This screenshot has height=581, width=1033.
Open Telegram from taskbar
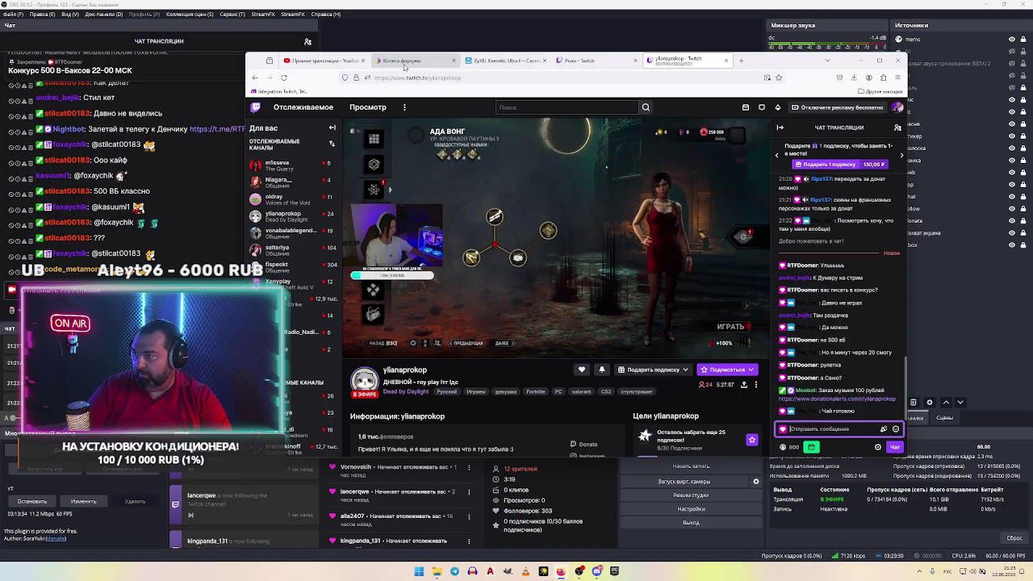click(x=454, y=571)
